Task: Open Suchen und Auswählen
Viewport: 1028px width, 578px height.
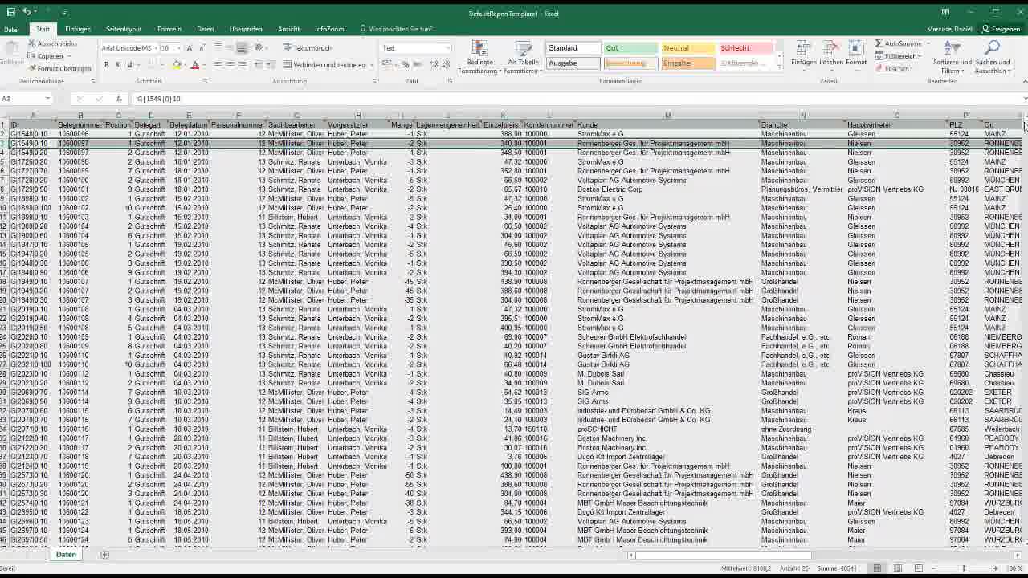Action: tap(993, 55)
